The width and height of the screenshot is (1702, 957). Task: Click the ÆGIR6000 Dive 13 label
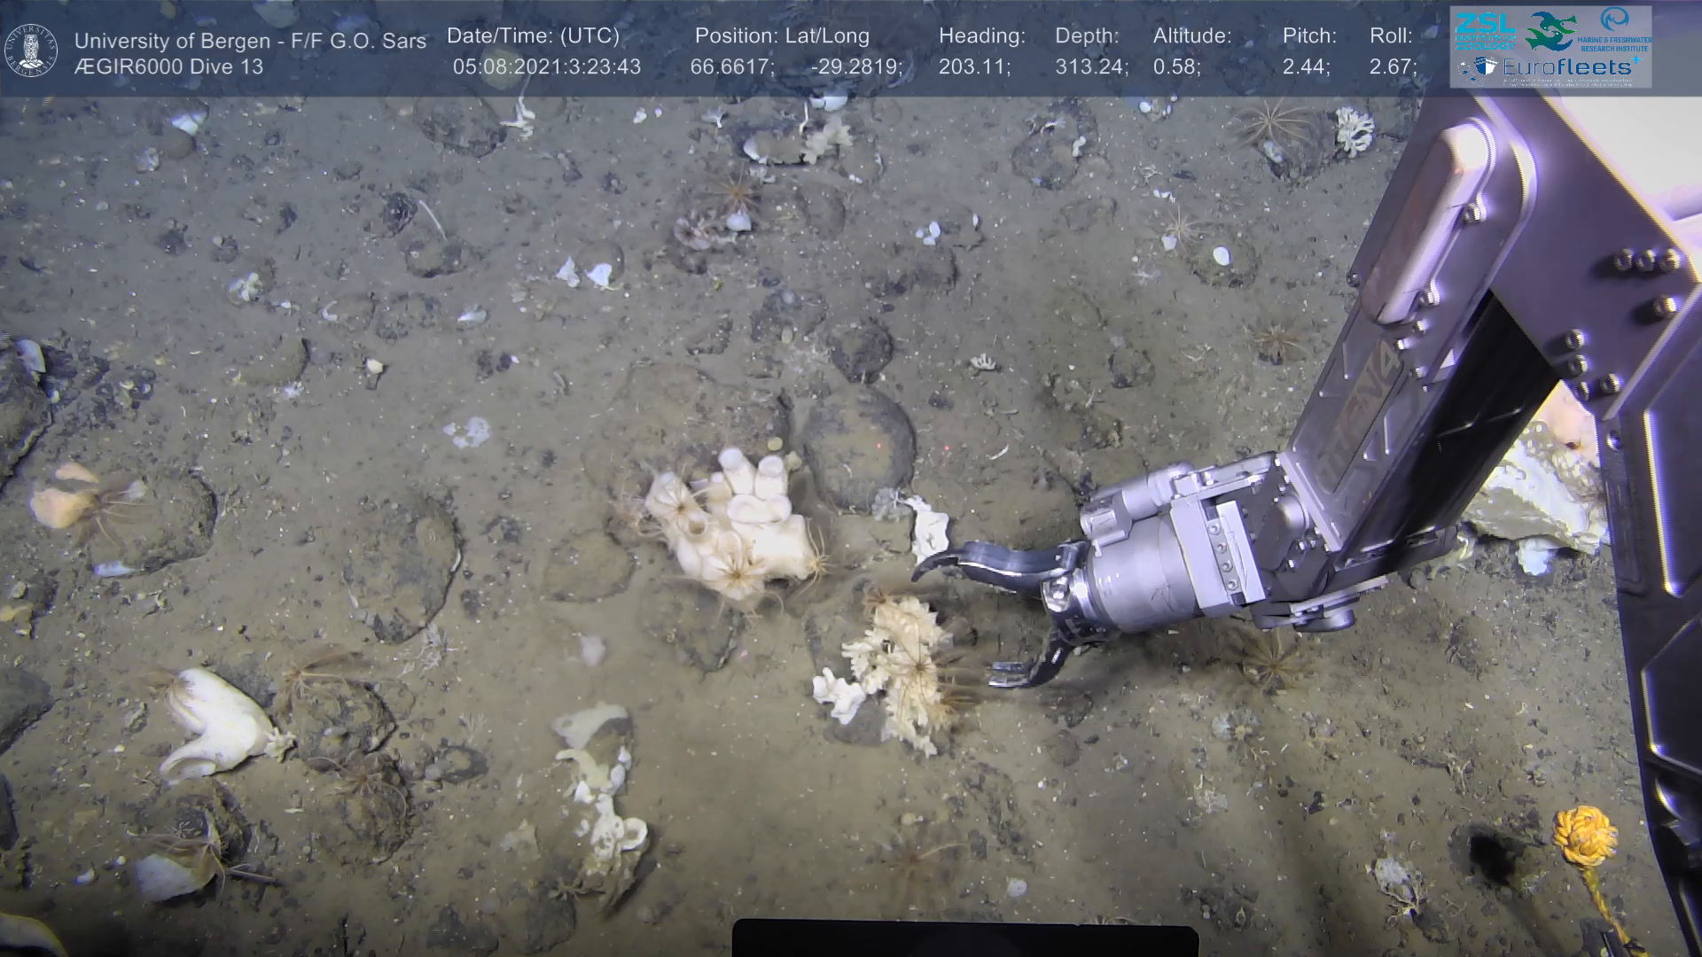(x=168, y=67)
